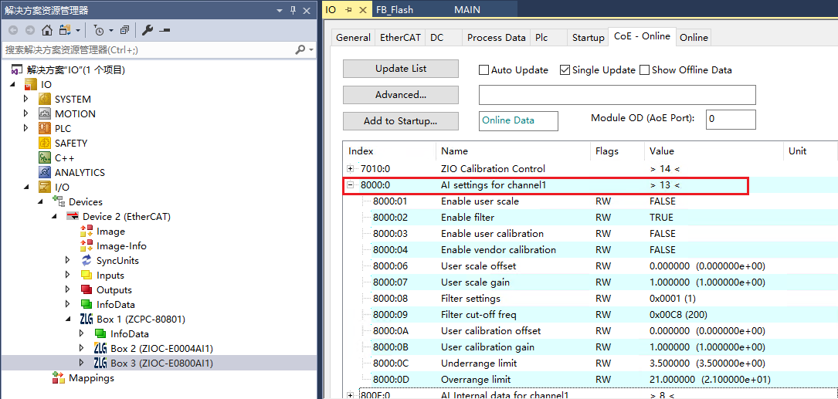Click the Back navigation arrow in Solution Explorer

tap(13, 30)
